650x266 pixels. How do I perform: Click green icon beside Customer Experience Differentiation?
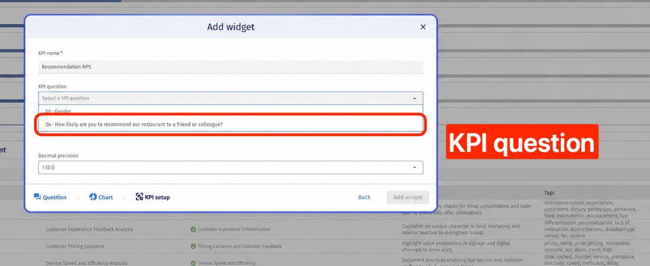[x=193, y=229]
